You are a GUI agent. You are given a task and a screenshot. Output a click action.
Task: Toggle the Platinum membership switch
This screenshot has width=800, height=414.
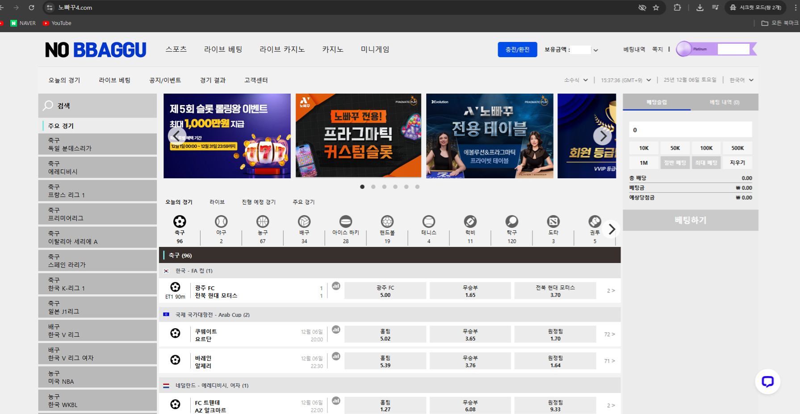684,49
